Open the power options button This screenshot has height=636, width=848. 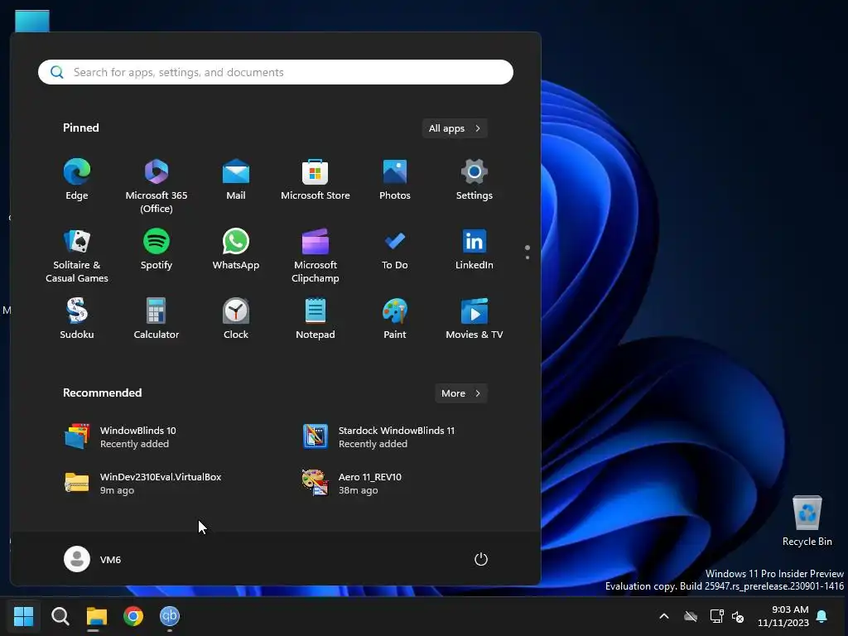(481, 559)
